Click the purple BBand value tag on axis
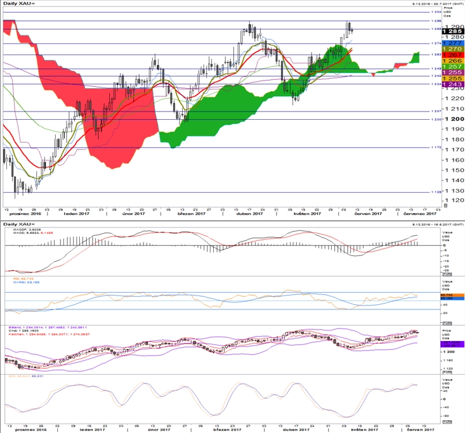 452,344
